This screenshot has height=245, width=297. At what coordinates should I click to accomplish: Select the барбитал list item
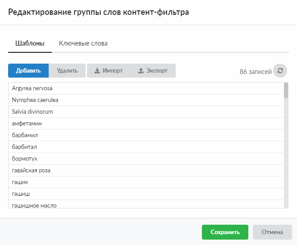[x=24, y=147]
